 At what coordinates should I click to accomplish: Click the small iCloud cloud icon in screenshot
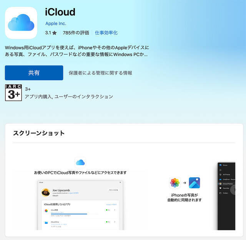point(80,163)
